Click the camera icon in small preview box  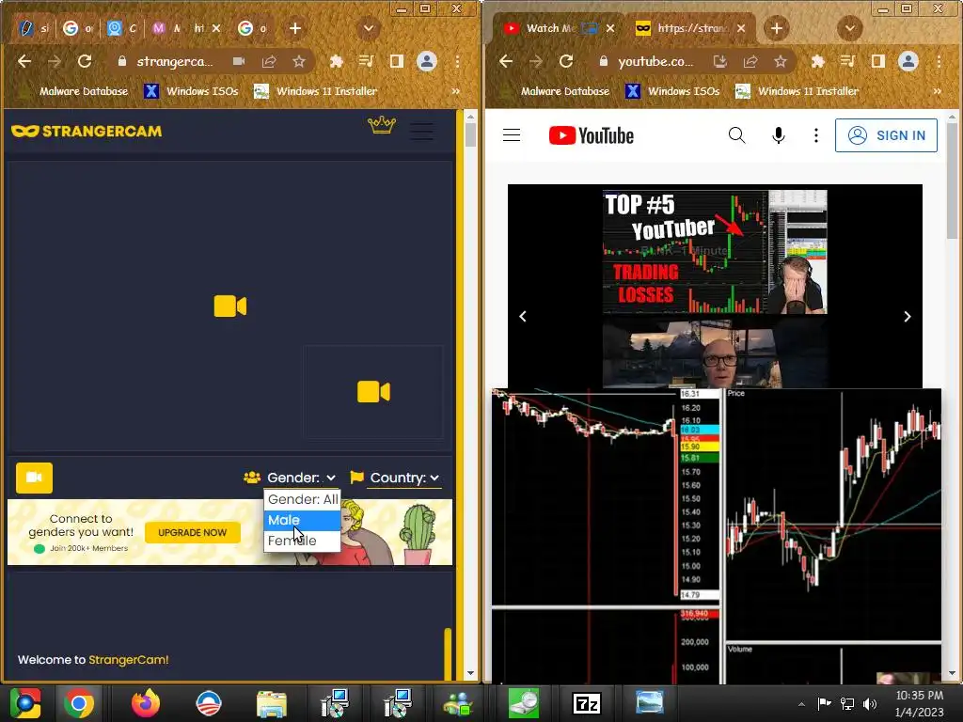pos(373,392)
